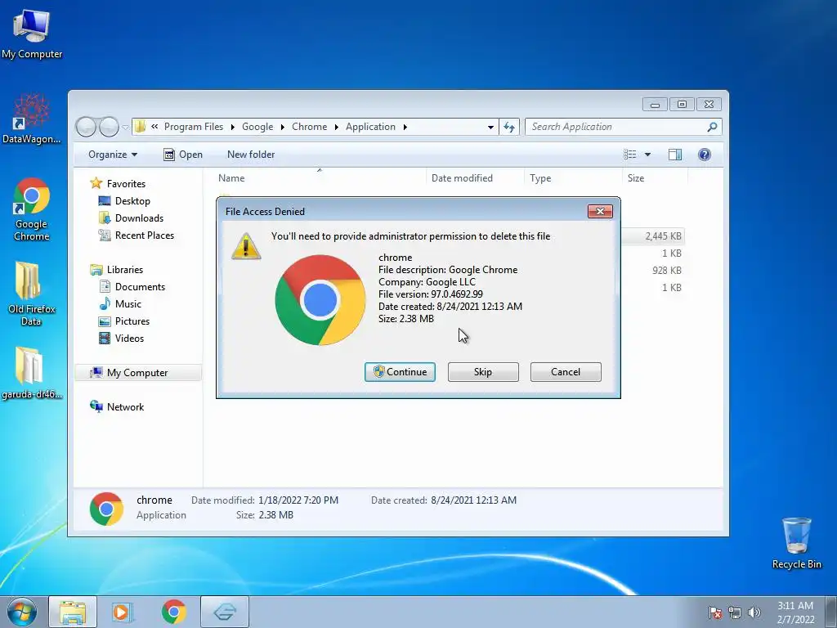The width and height of the screenshot is (837, 628).
Task: Click Program Files in the address bar
Action: [x=193, y=127]
